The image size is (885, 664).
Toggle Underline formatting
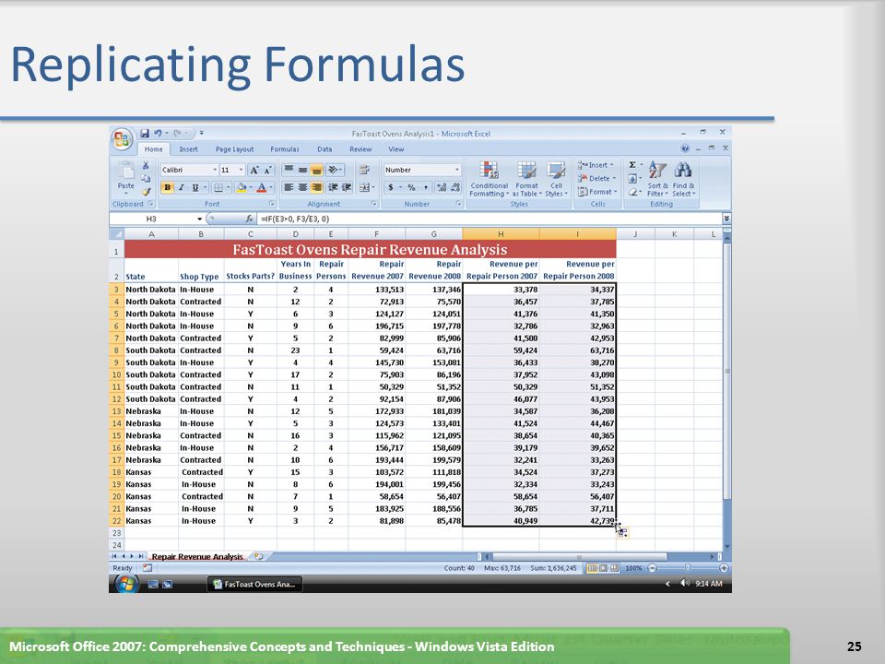195,187
